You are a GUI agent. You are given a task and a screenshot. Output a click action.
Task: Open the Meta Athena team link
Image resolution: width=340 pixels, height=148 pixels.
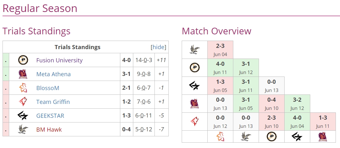pos(54,74)
